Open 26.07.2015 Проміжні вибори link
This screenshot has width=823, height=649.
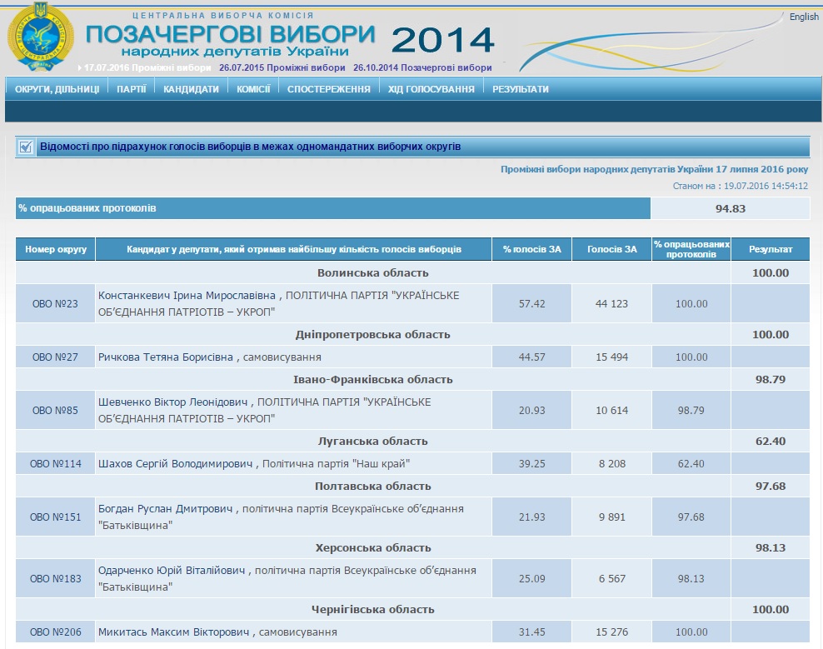[282, 67]
